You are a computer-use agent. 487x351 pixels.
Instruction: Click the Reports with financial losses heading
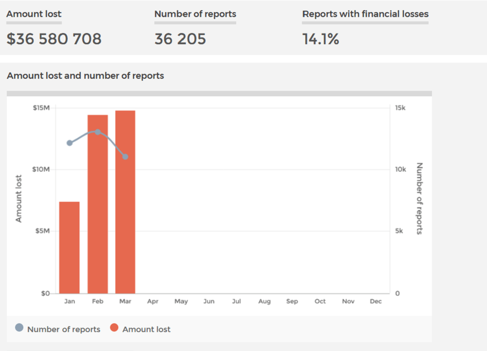pyautogui.click(x=365, y=14)
